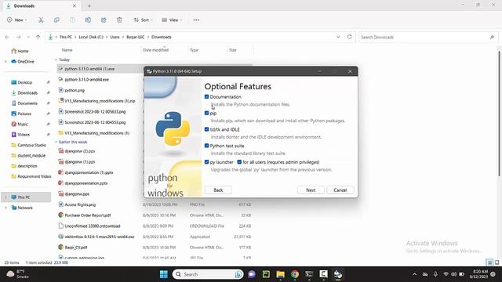
Task: Select Purchase Order Report.pdf file
Action: [88, 215]
